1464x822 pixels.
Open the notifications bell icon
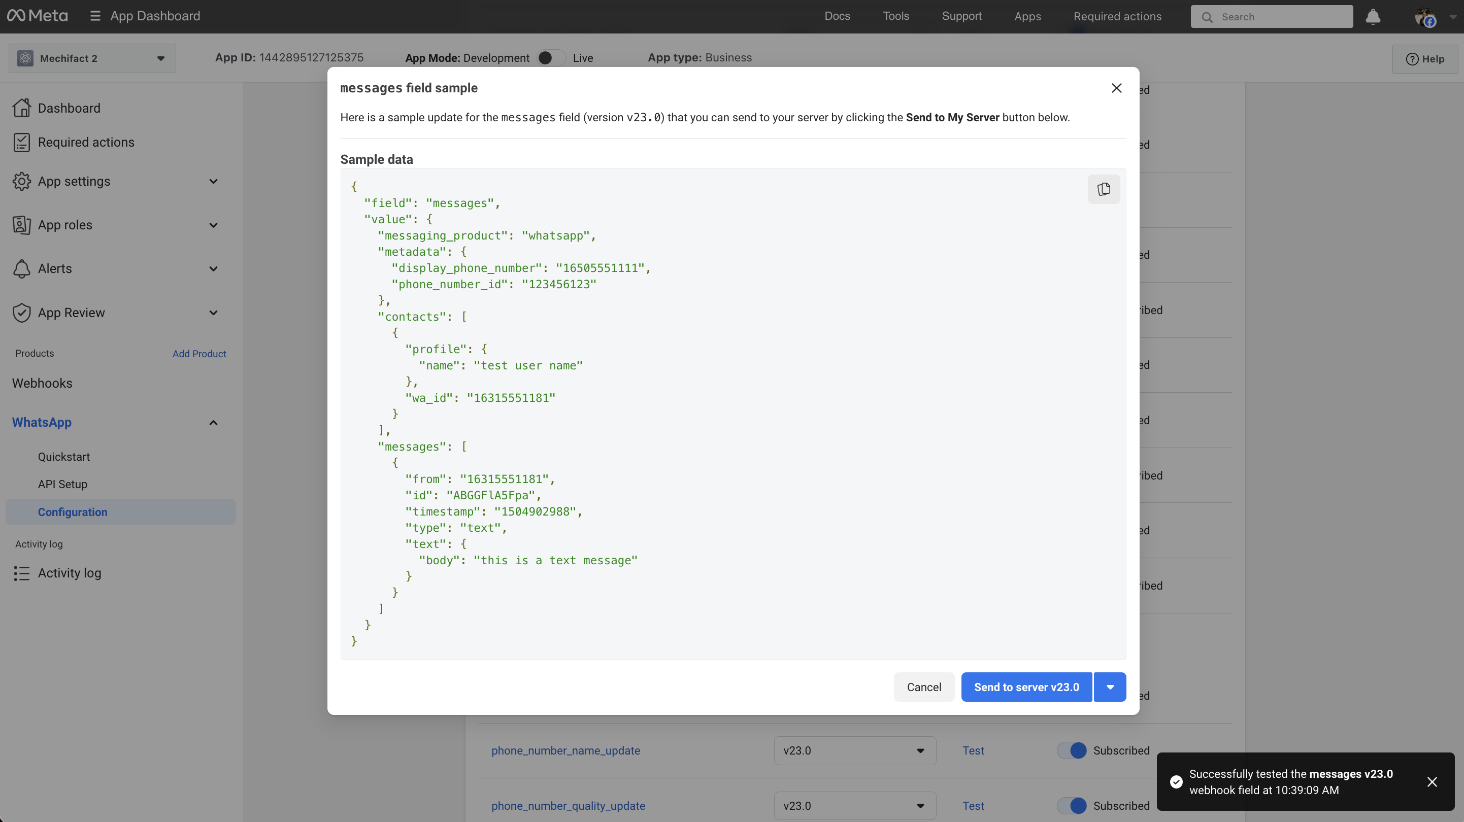click(1373, 16)
